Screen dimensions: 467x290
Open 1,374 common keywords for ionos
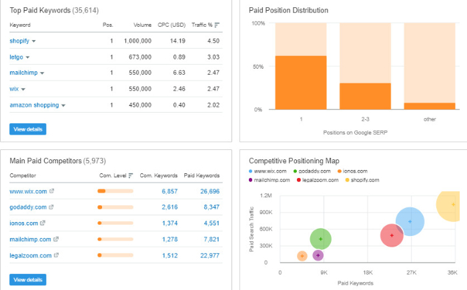coord(169,223)
